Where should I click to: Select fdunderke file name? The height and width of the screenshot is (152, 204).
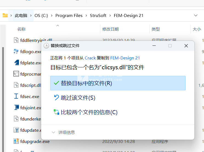pos(31,119)
